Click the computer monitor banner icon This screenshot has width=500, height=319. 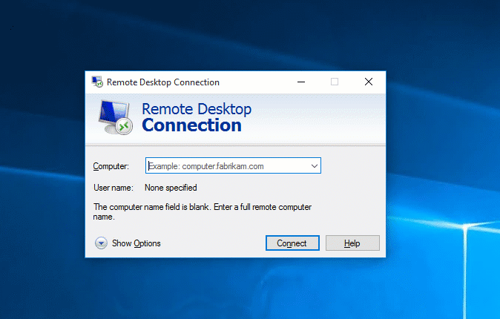coord(115,117)
